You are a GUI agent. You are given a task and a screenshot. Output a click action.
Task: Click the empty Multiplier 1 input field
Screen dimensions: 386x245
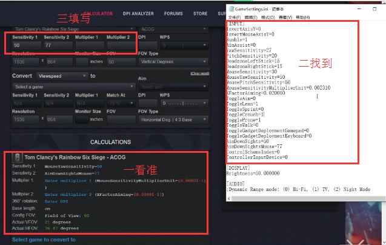pos(90,45)
